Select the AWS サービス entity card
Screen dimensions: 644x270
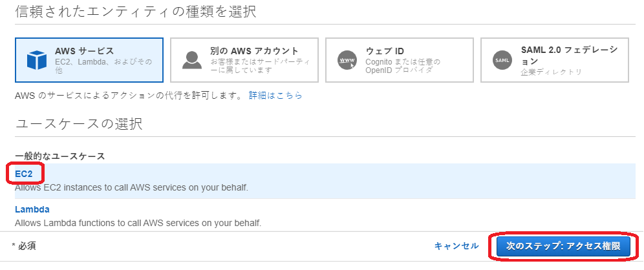click(x=89, y=60)
